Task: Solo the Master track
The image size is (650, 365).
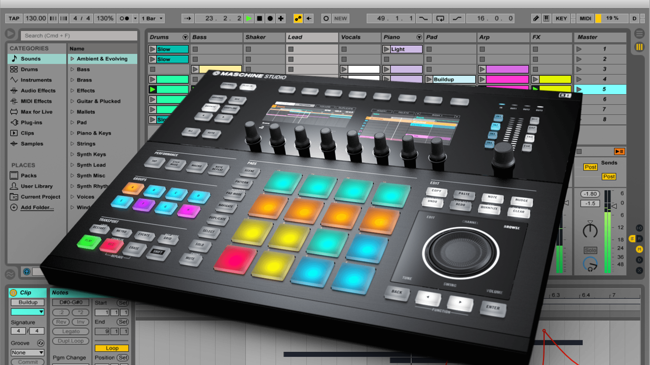Action: [591, 249]
